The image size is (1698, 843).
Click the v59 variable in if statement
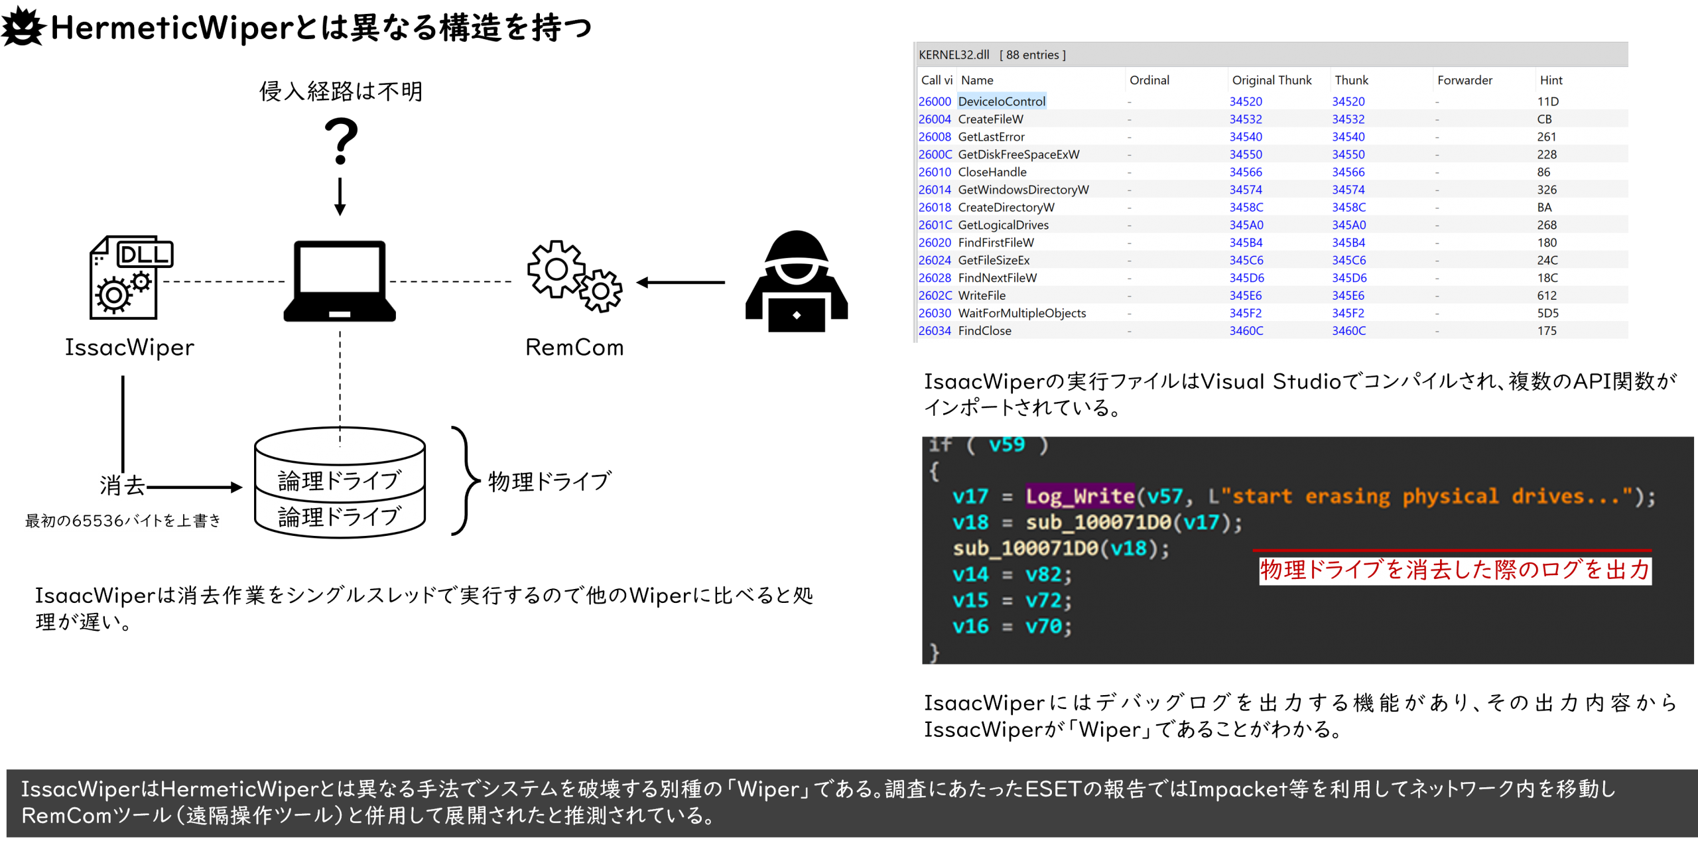1006,445
